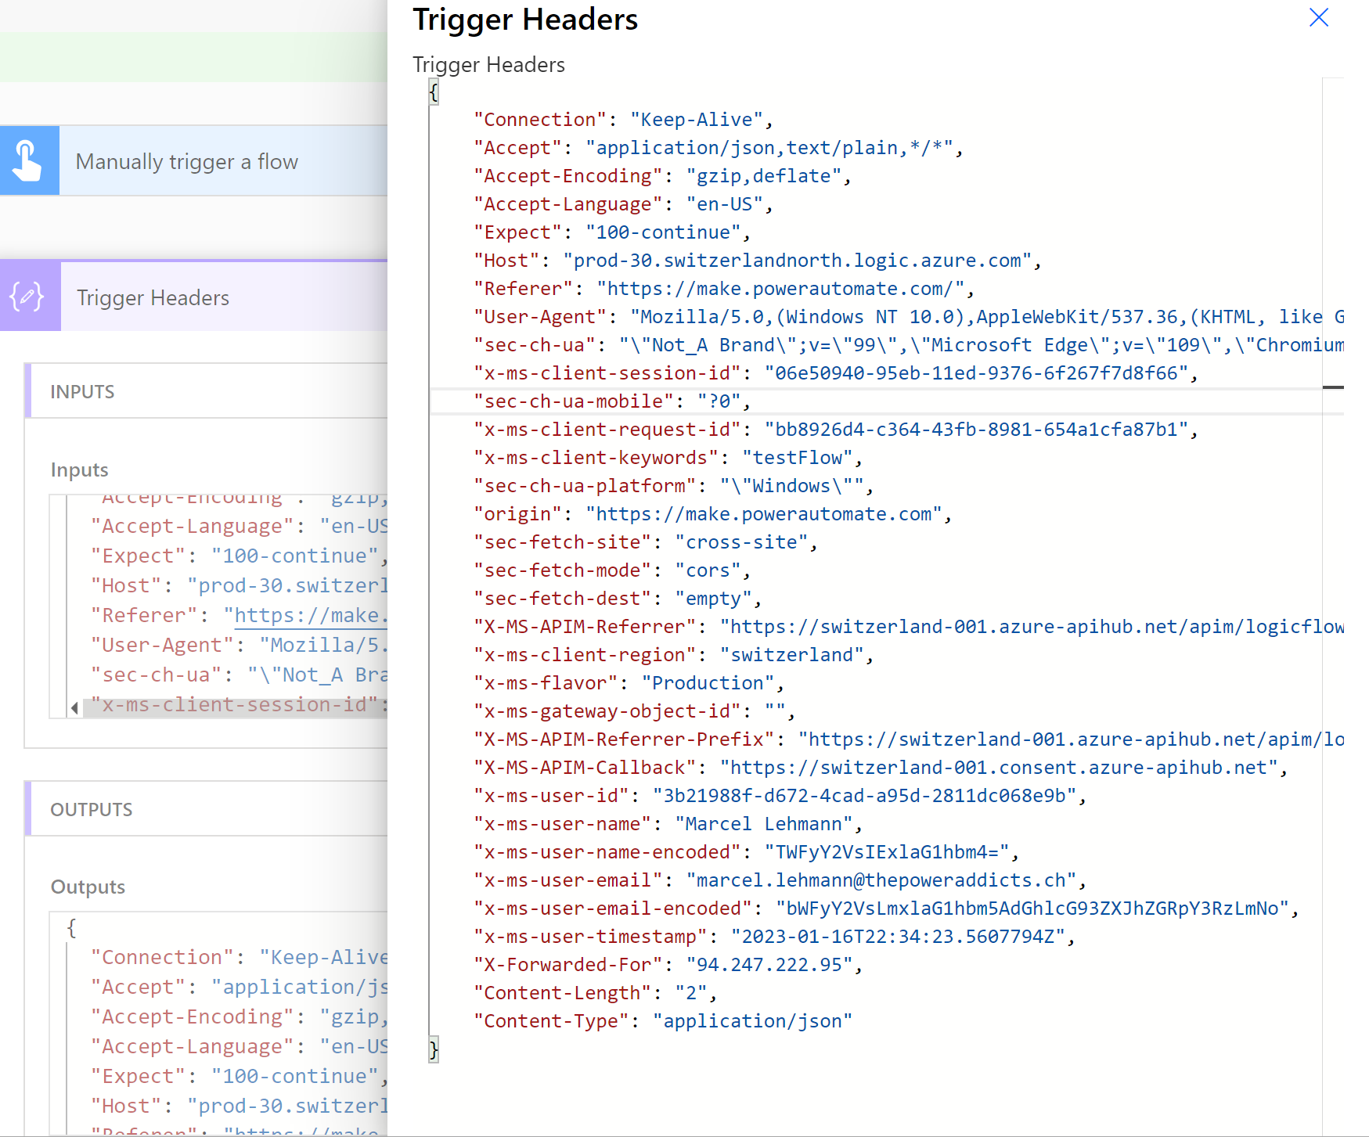This screenshot has width=1369, height=1137.
Task: Open the "Manually trigger a flow" step
Action: click(186, 162)
